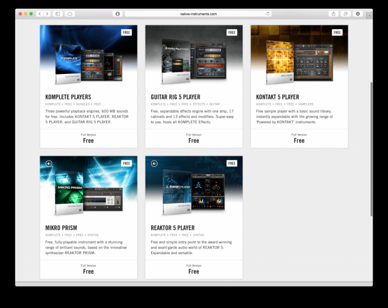The image size is (388, 308).
Task: Click Full Version Free on Reaktor 5 Player
Action: pos(194,269)
